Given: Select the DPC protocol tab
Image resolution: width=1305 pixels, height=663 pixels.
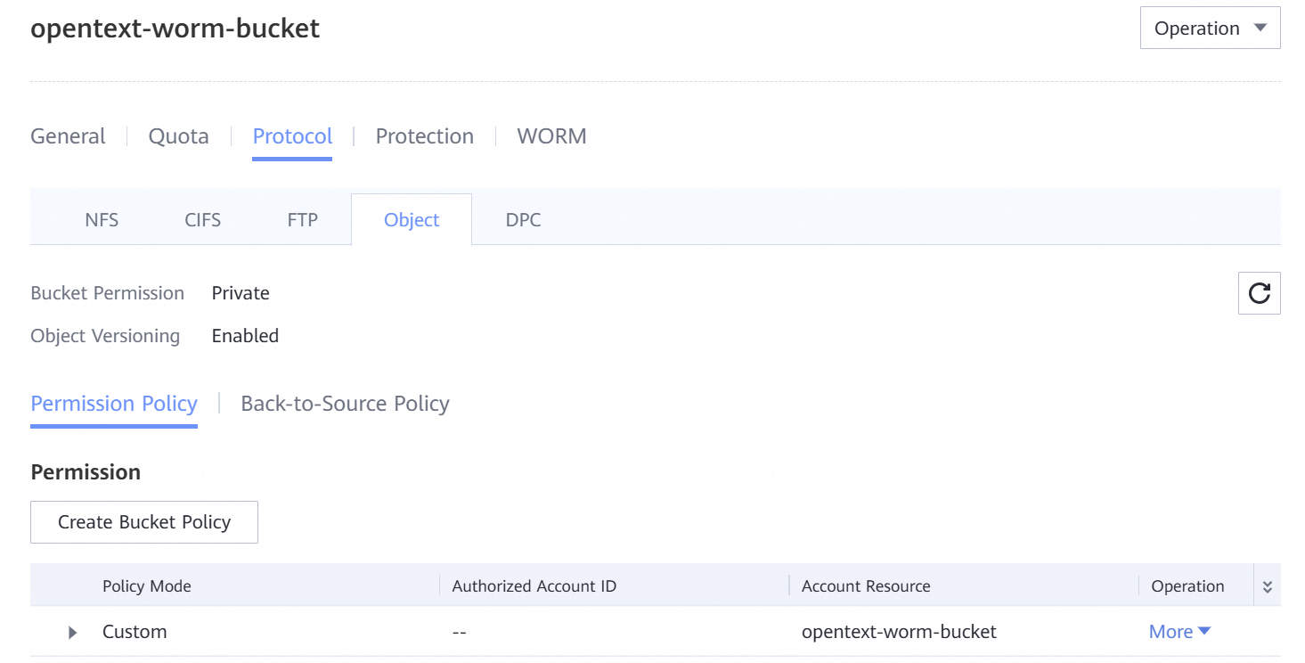Looking at the screenshot, I should coord(523,220).
